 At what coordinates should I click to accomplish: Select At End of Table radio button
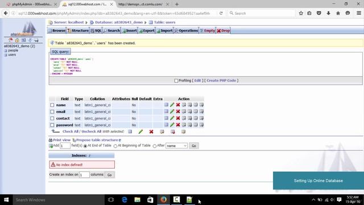pyautogui.click(x=85, y=146)
